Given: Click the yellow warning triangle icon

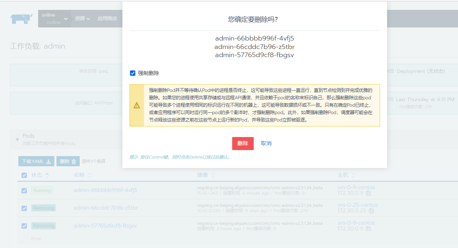Looking at the screenshot, I should (x=137, y=105).
